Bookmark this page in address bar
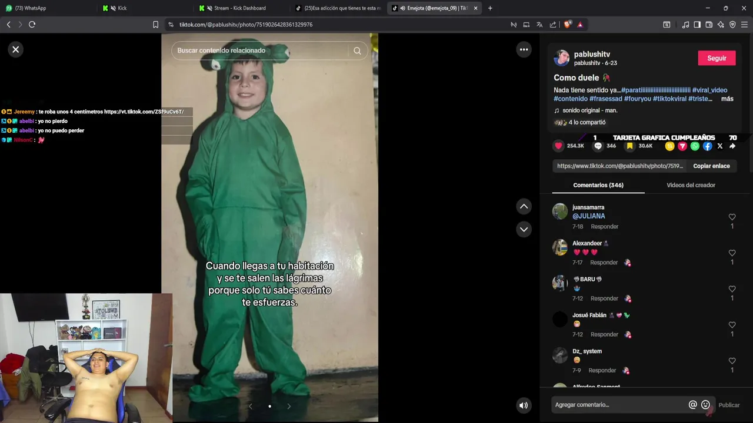The width and height of the screenshot is (753, 423). pyautogui.click(x=155, y=25)
